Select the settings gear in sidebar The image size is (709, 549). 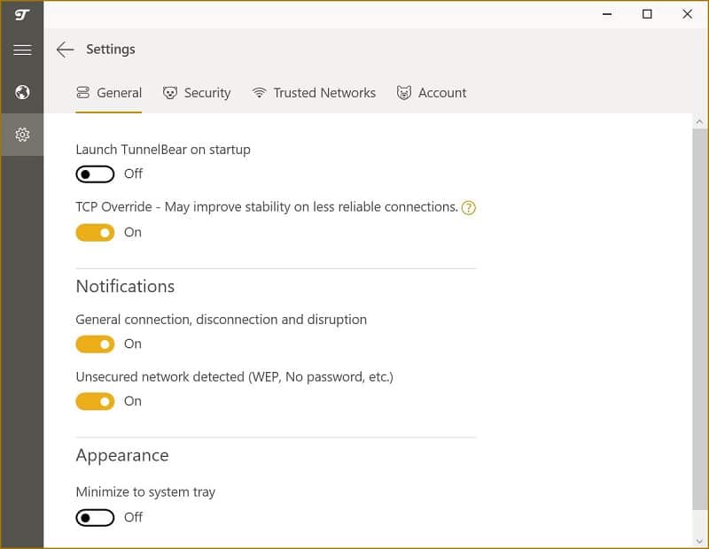coord(22,135)
